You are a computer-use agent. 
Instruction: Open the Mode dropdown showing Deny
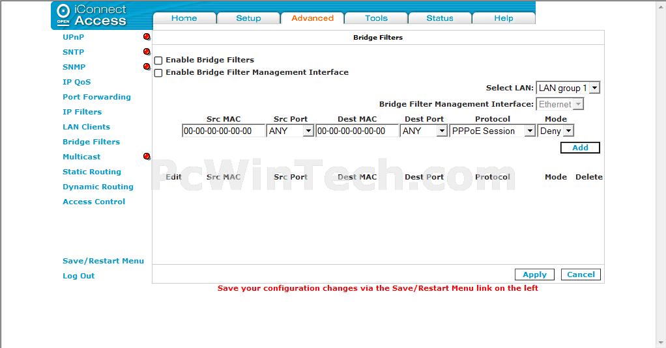556,131
